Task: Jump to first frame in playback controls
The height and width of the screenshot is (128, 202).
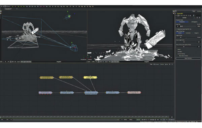Action: (x=142, y=120)
